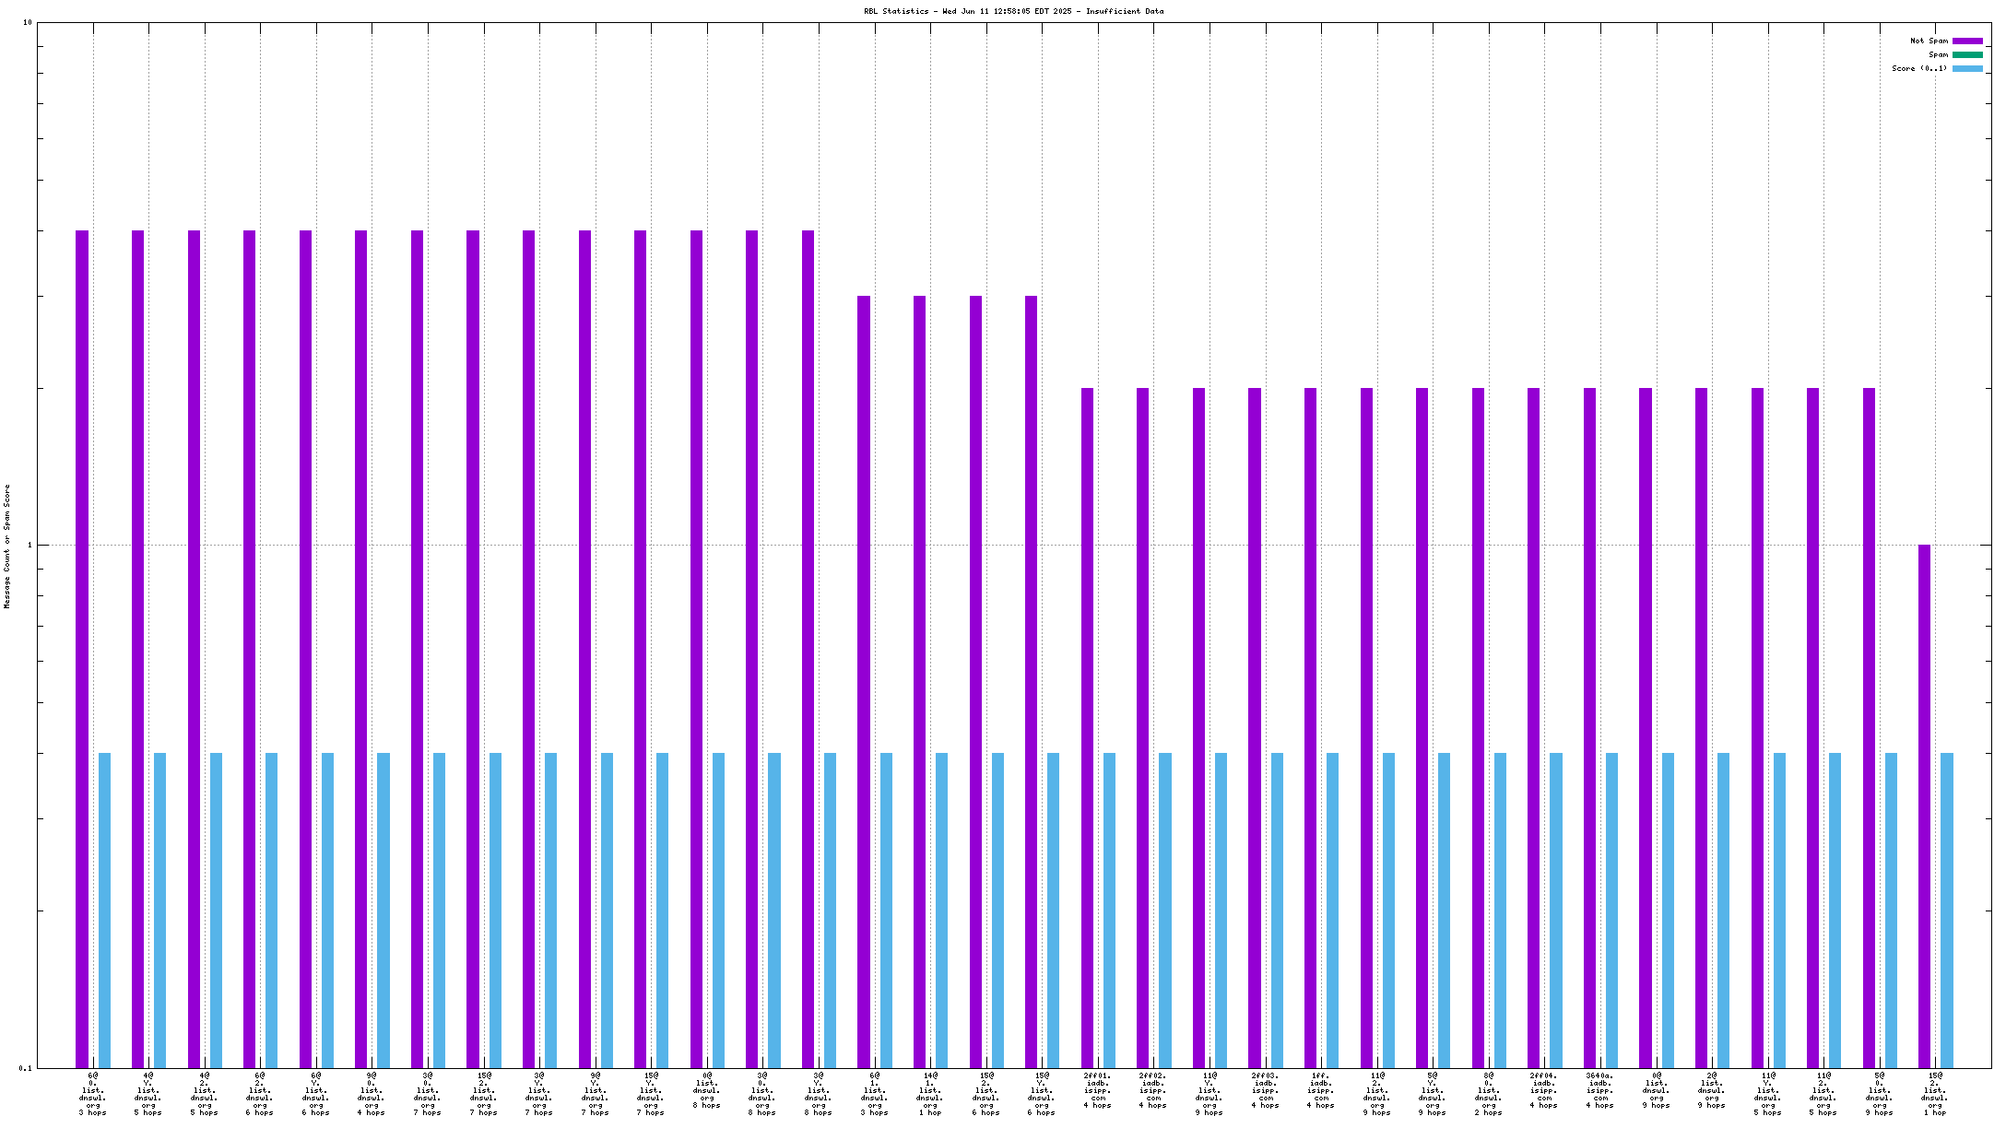Image resolution: width=2006 pixels, height=1128 pixels.
Task: Click the 'Message Count or Spam Score' axis label
Action: click(x=7, y=546)
